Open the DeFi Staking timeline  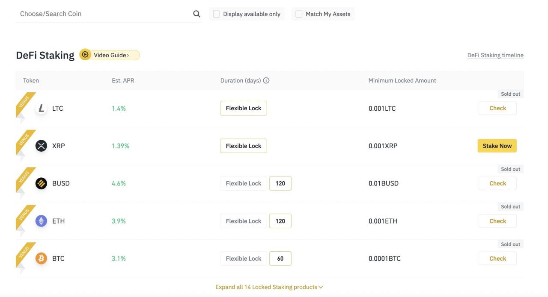[495, 55]
